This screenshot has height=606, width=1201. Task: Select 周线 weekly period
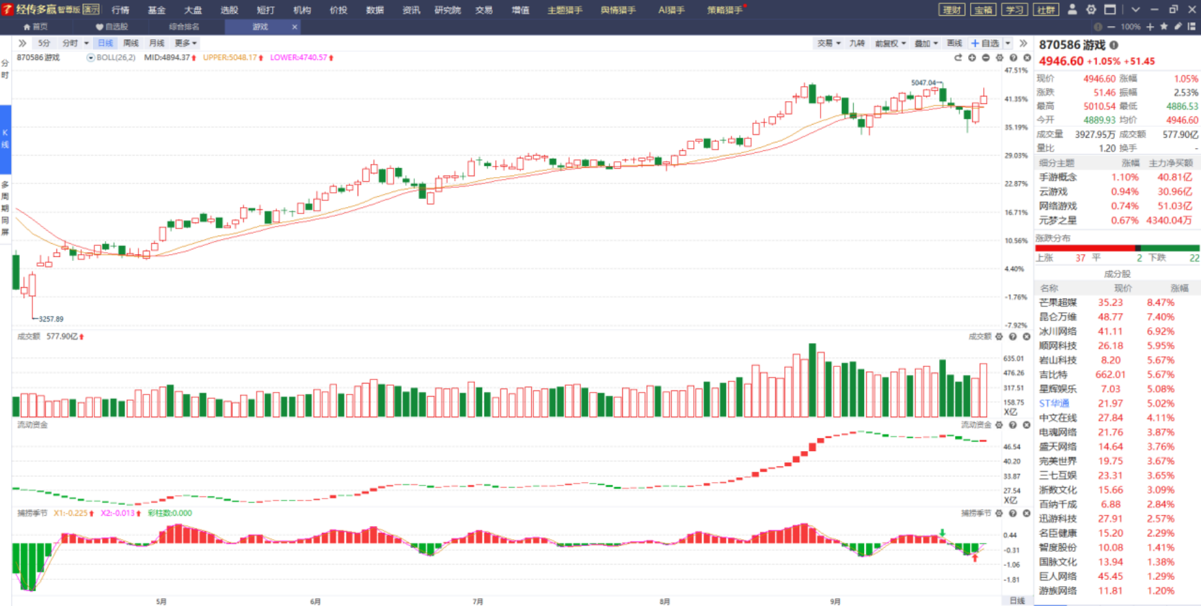(x=131, y=43)
